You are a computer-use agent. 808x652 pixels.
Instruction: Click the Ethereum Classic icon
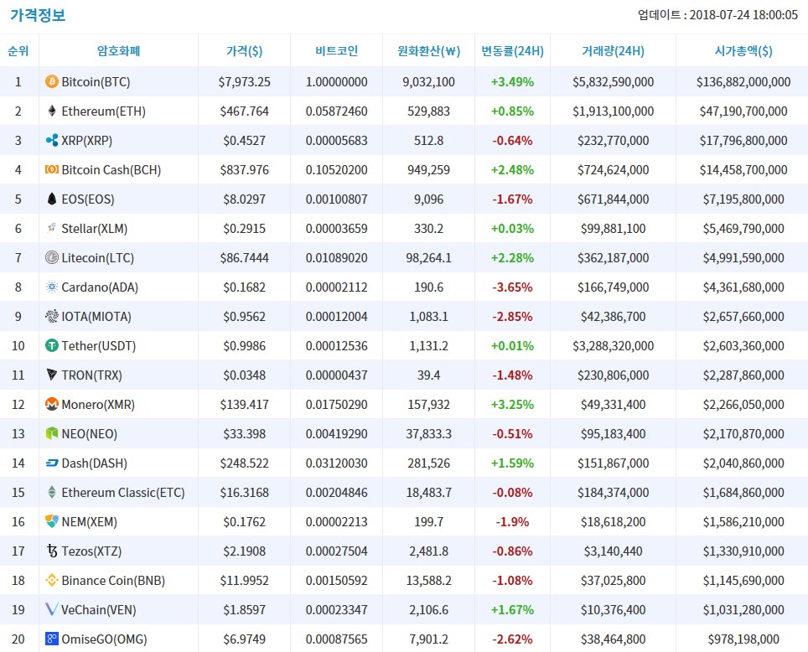point(51,492)
